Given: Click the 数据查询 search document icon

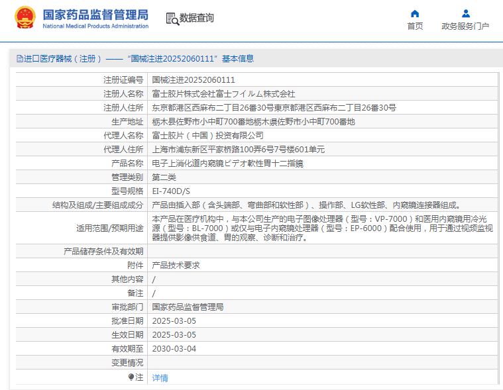Looking at the screenshot, I should [172, 19].
